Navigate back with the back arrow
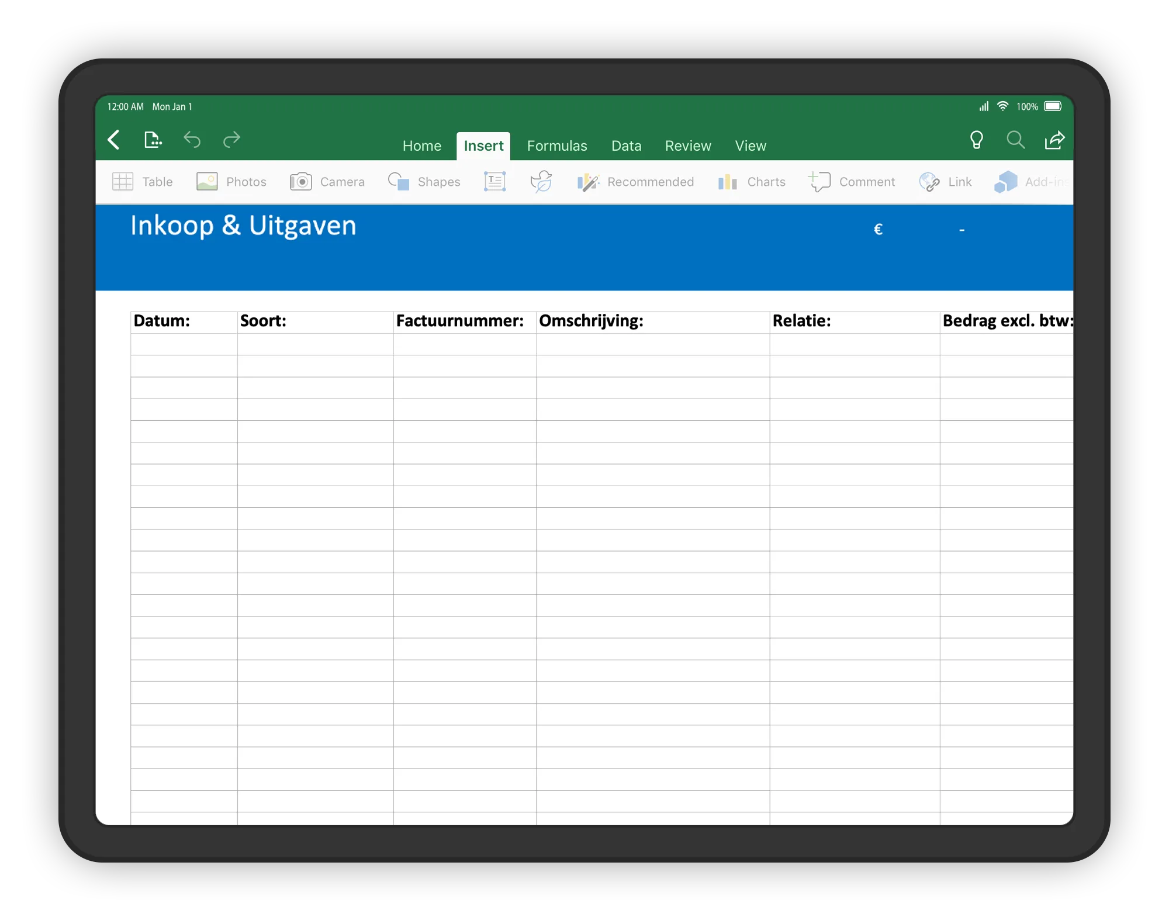Screen dimensions: 1169x921 pos(115,140)
